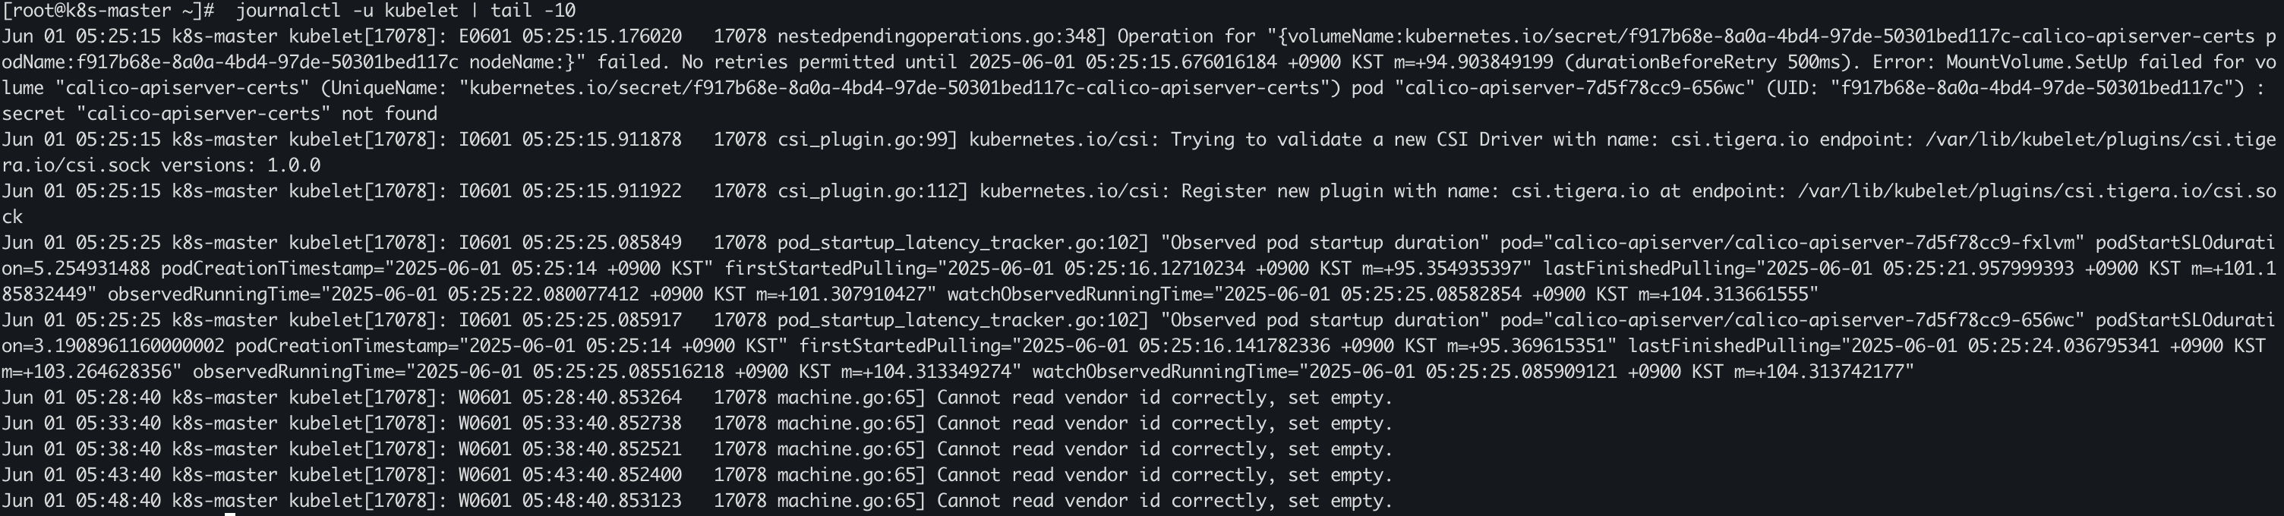This screenshot has height=516, width=2284.
Task: Click the 05:48:40 vendor id warning line
Action: coord(697,500)
